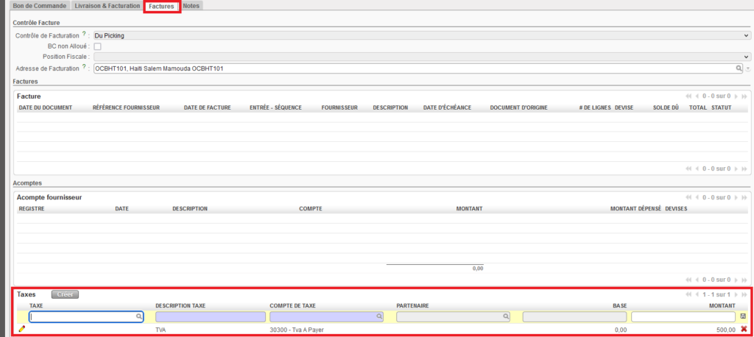Click search icon in the Taxe field
Screen dimensions: 754x337
coord(138,316)
